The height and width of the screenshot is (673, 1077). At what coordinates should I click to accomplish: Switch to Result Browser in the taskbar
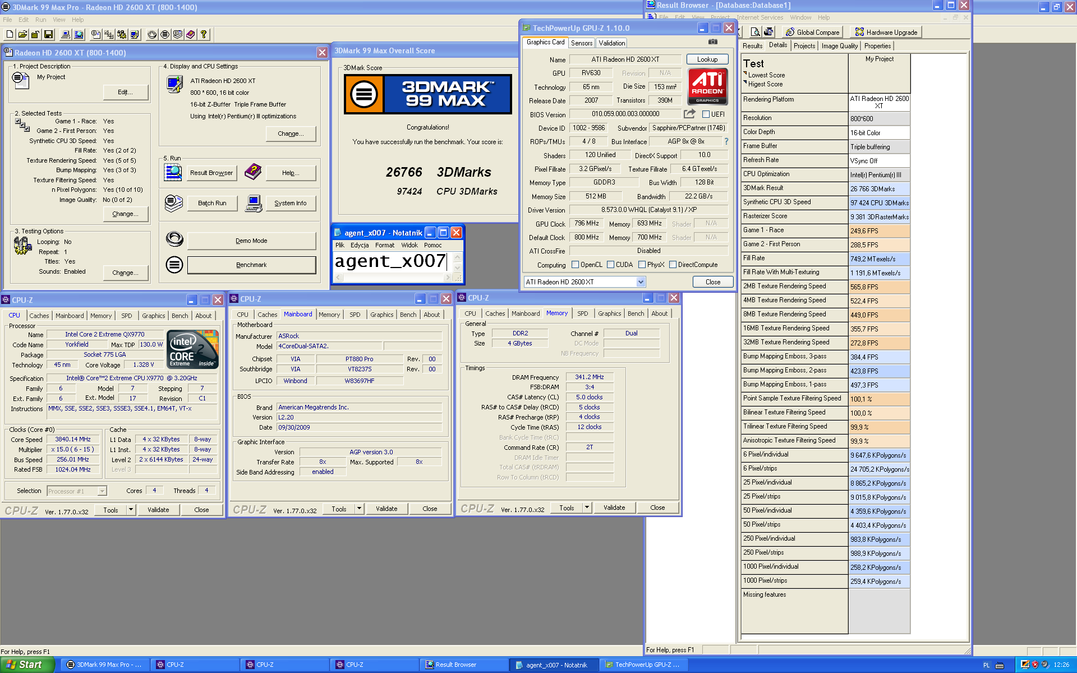coord(463,665)
